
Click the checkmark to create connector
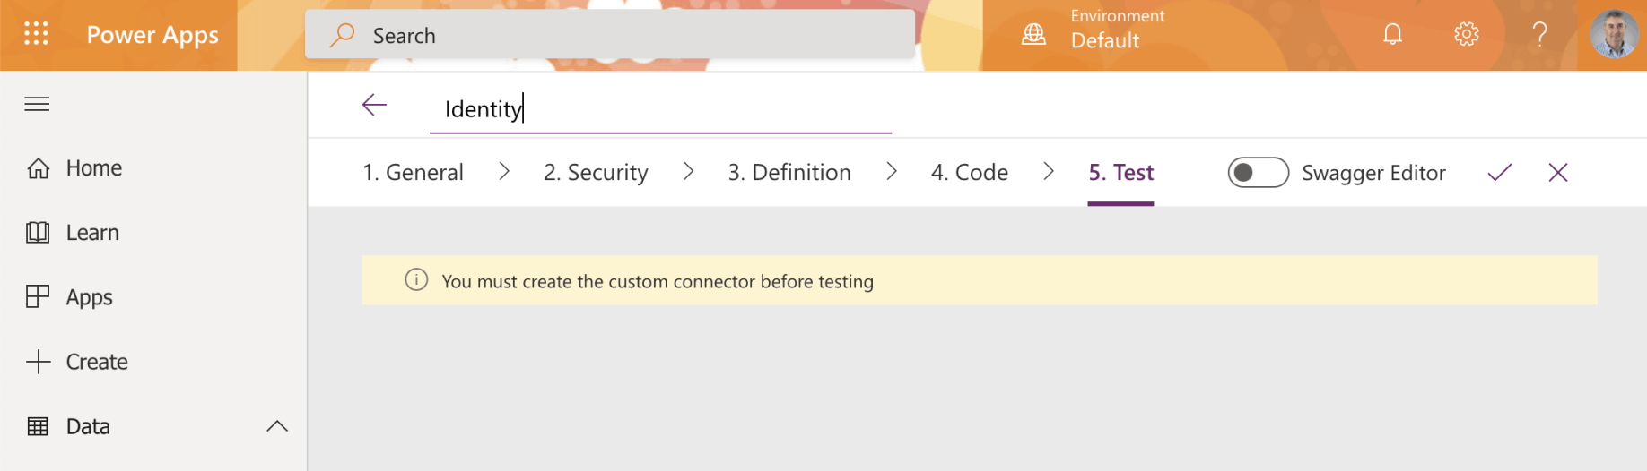tap(1499, 172)
